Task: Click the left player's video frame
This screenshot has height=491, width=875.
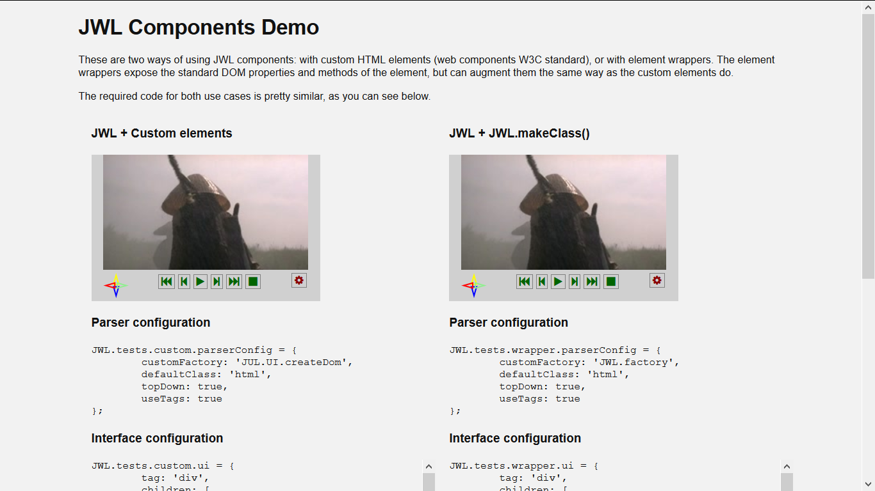Action: [205, 211]
